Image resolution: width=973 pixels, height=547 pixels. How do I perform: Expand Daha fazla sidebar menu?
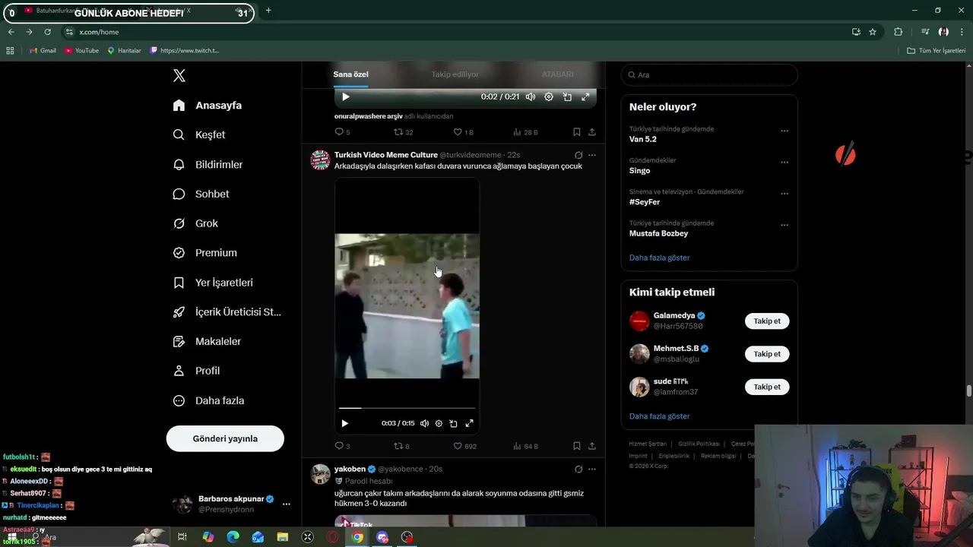[x=208, y=400]
